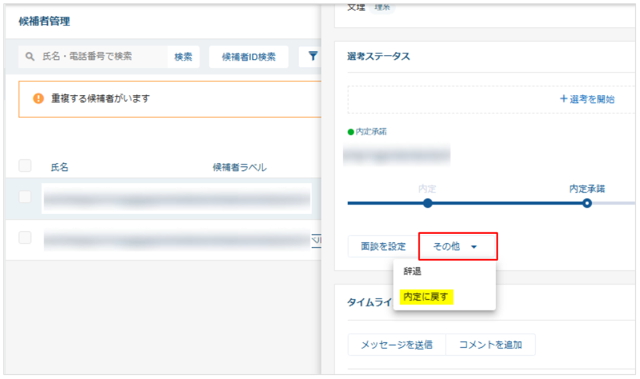Choose 内定に戻す menu option

pos(426,297)
